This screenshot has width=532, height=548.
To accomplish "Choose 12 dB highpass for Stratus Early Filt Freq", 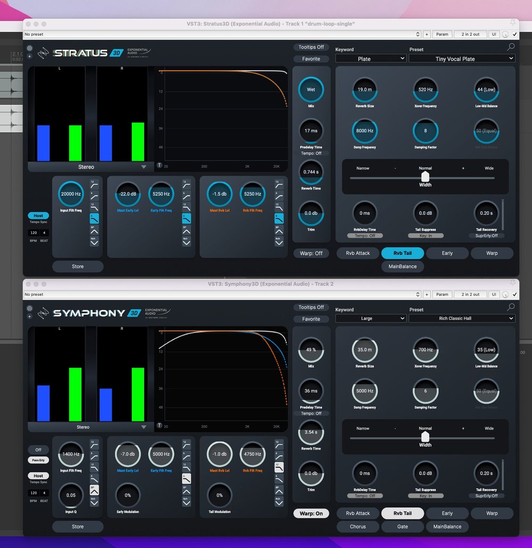I will tap(186, 184).
